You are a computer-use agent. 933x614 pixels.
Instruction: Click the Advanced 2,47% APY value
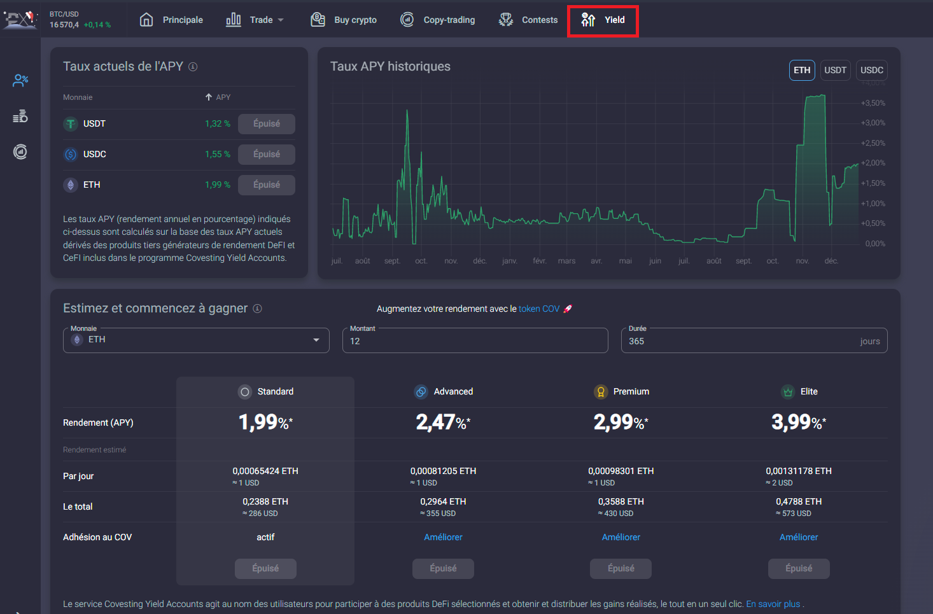pyautogui.click(x=443, y=422)
